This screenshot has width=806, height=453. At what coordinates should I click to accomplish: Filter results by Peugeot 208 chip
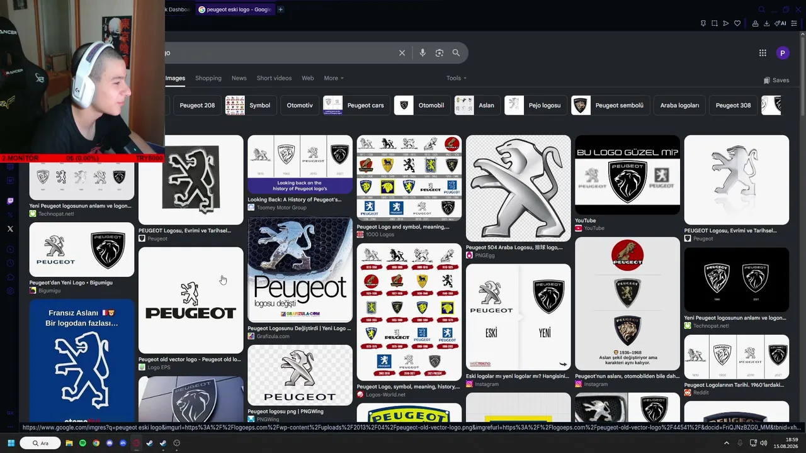point(197,105)
